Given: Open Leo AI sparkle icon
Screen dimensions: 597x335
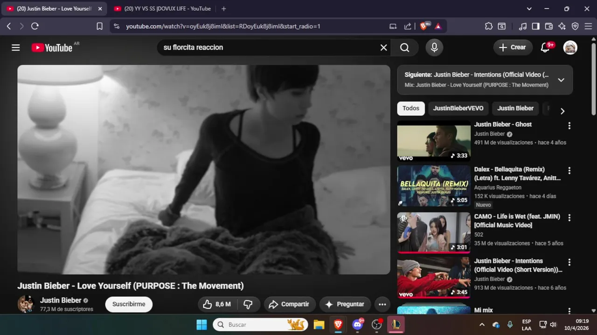Looking at the screenshot, I should coord(562,27).
